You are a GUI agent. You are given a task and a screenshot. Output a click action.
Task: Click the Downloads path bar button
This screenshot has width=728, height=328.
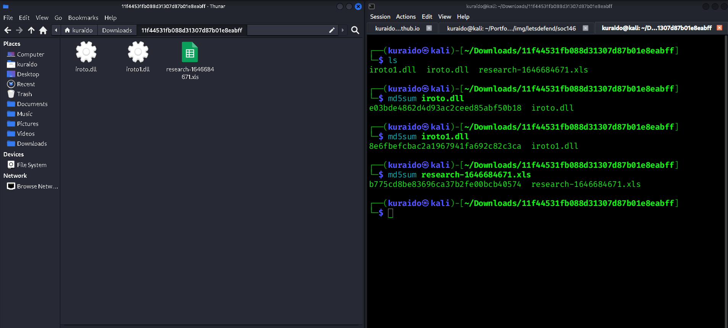pos(117,30)
